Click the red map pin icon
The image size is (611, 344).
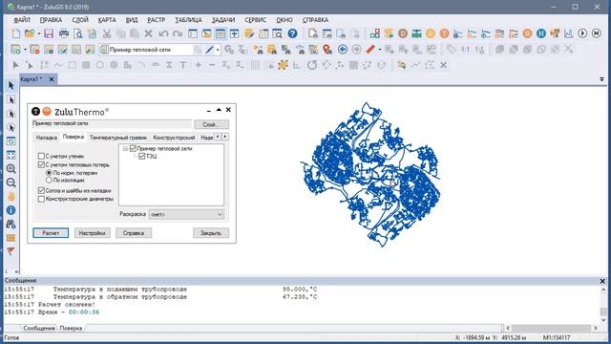tap(327, 50)
